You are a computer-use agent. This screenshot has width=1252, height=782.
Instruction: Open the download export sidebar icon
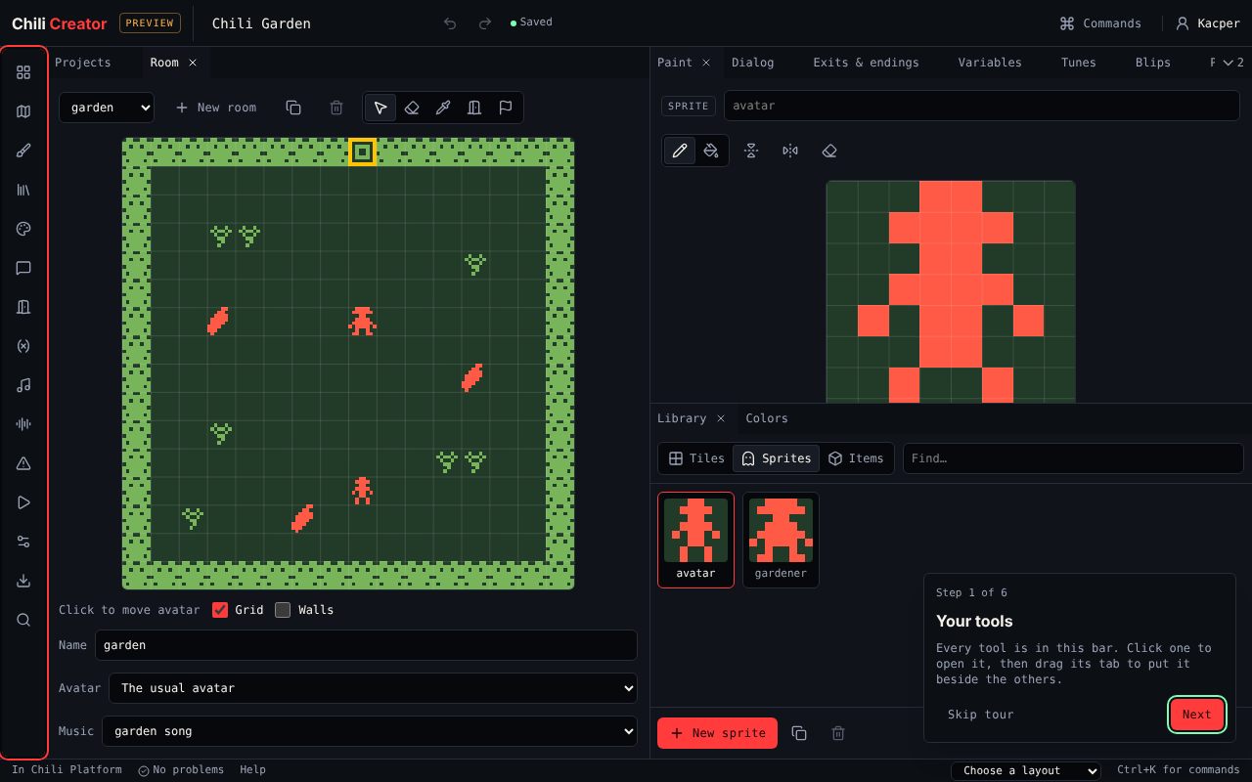23,581
